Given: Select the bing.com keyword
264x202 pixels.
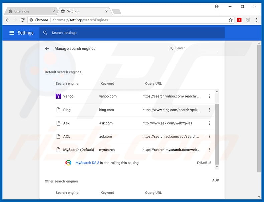Looking at the screenshot, I should (106, 110).
